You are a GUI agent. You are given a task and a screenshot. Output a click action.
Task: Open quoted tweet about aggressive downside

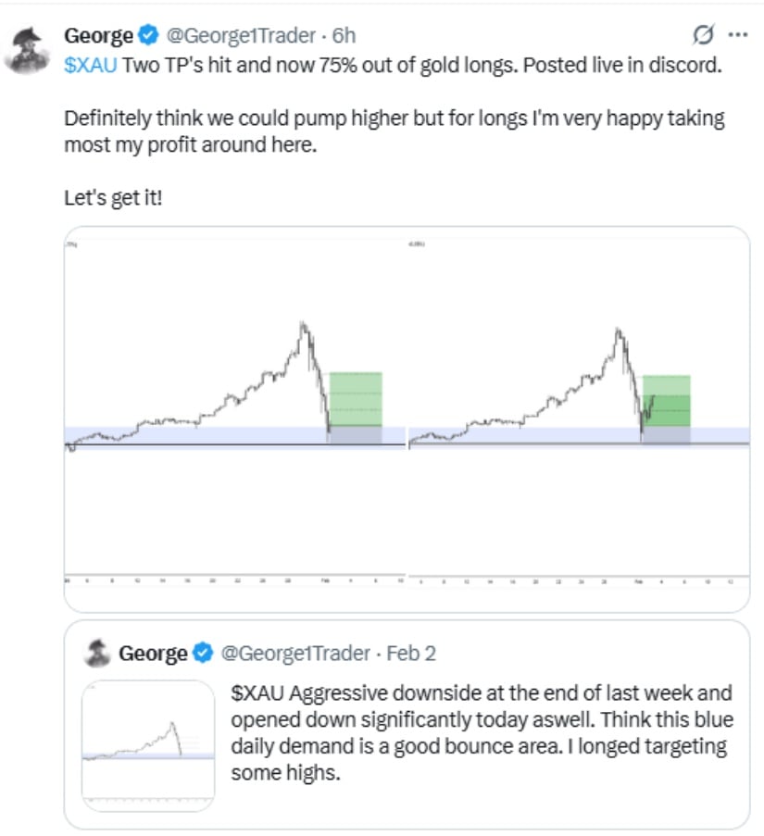(482, 732)
